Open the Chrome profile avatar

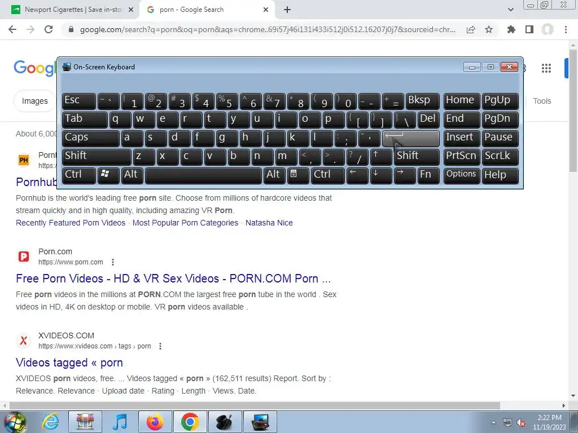548,29
